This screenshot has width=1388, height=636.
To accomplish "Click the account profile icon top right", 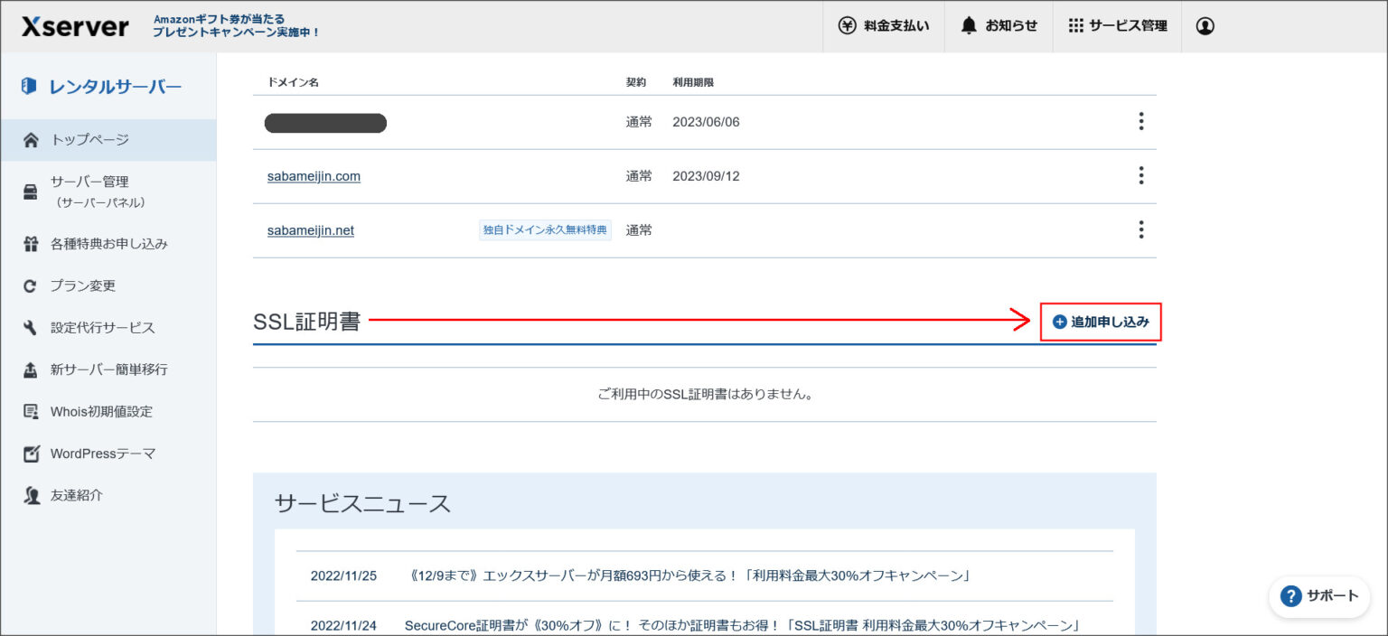I will 1205,26.
